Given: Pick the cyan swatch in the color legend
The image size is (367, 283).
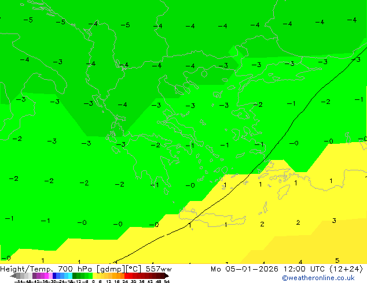Looking at the screenshot, I should tap(70, 275).
